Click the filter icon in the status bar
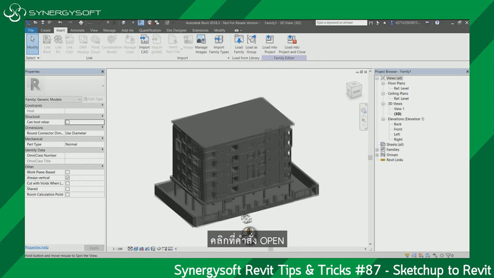 coord(449,255)
